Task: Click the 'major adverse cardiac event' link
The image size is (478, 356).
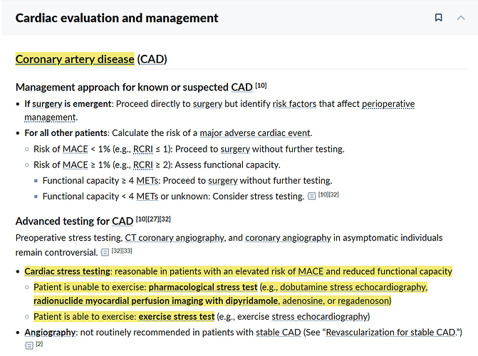Action: (x=257, y=133)
